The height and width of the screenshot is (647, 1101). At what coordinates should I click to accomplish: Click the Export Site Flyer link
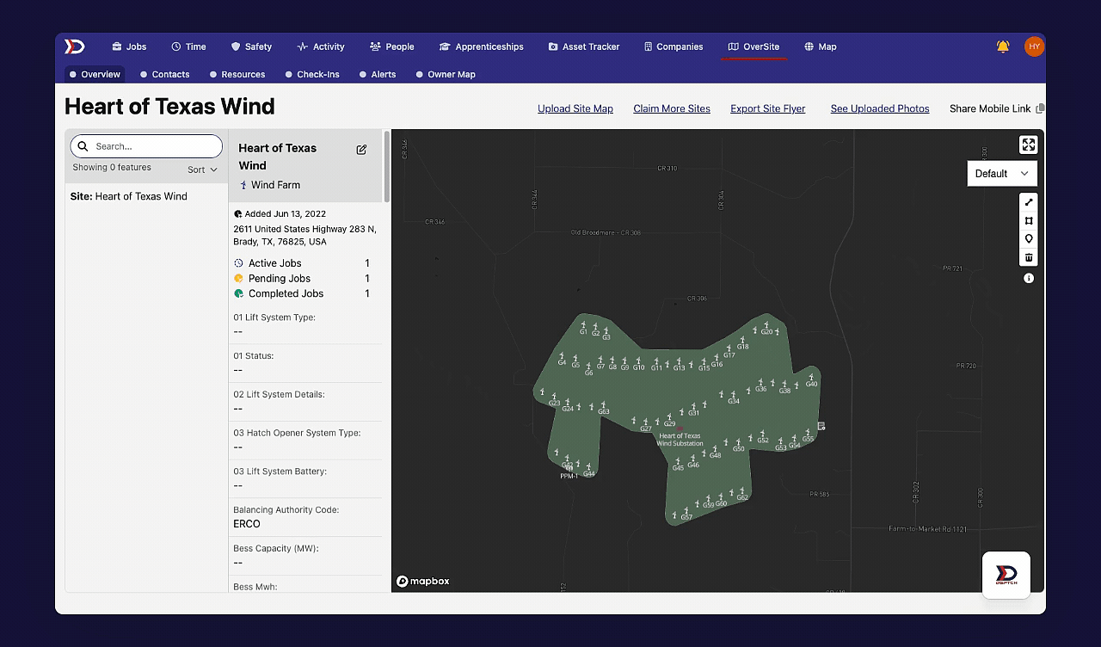click(x=767, y=108)
